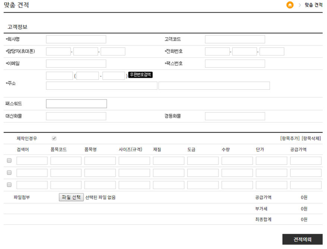Check the third item row checkbox
Screen dimensions: 327x249
click(x=9, y=185)
